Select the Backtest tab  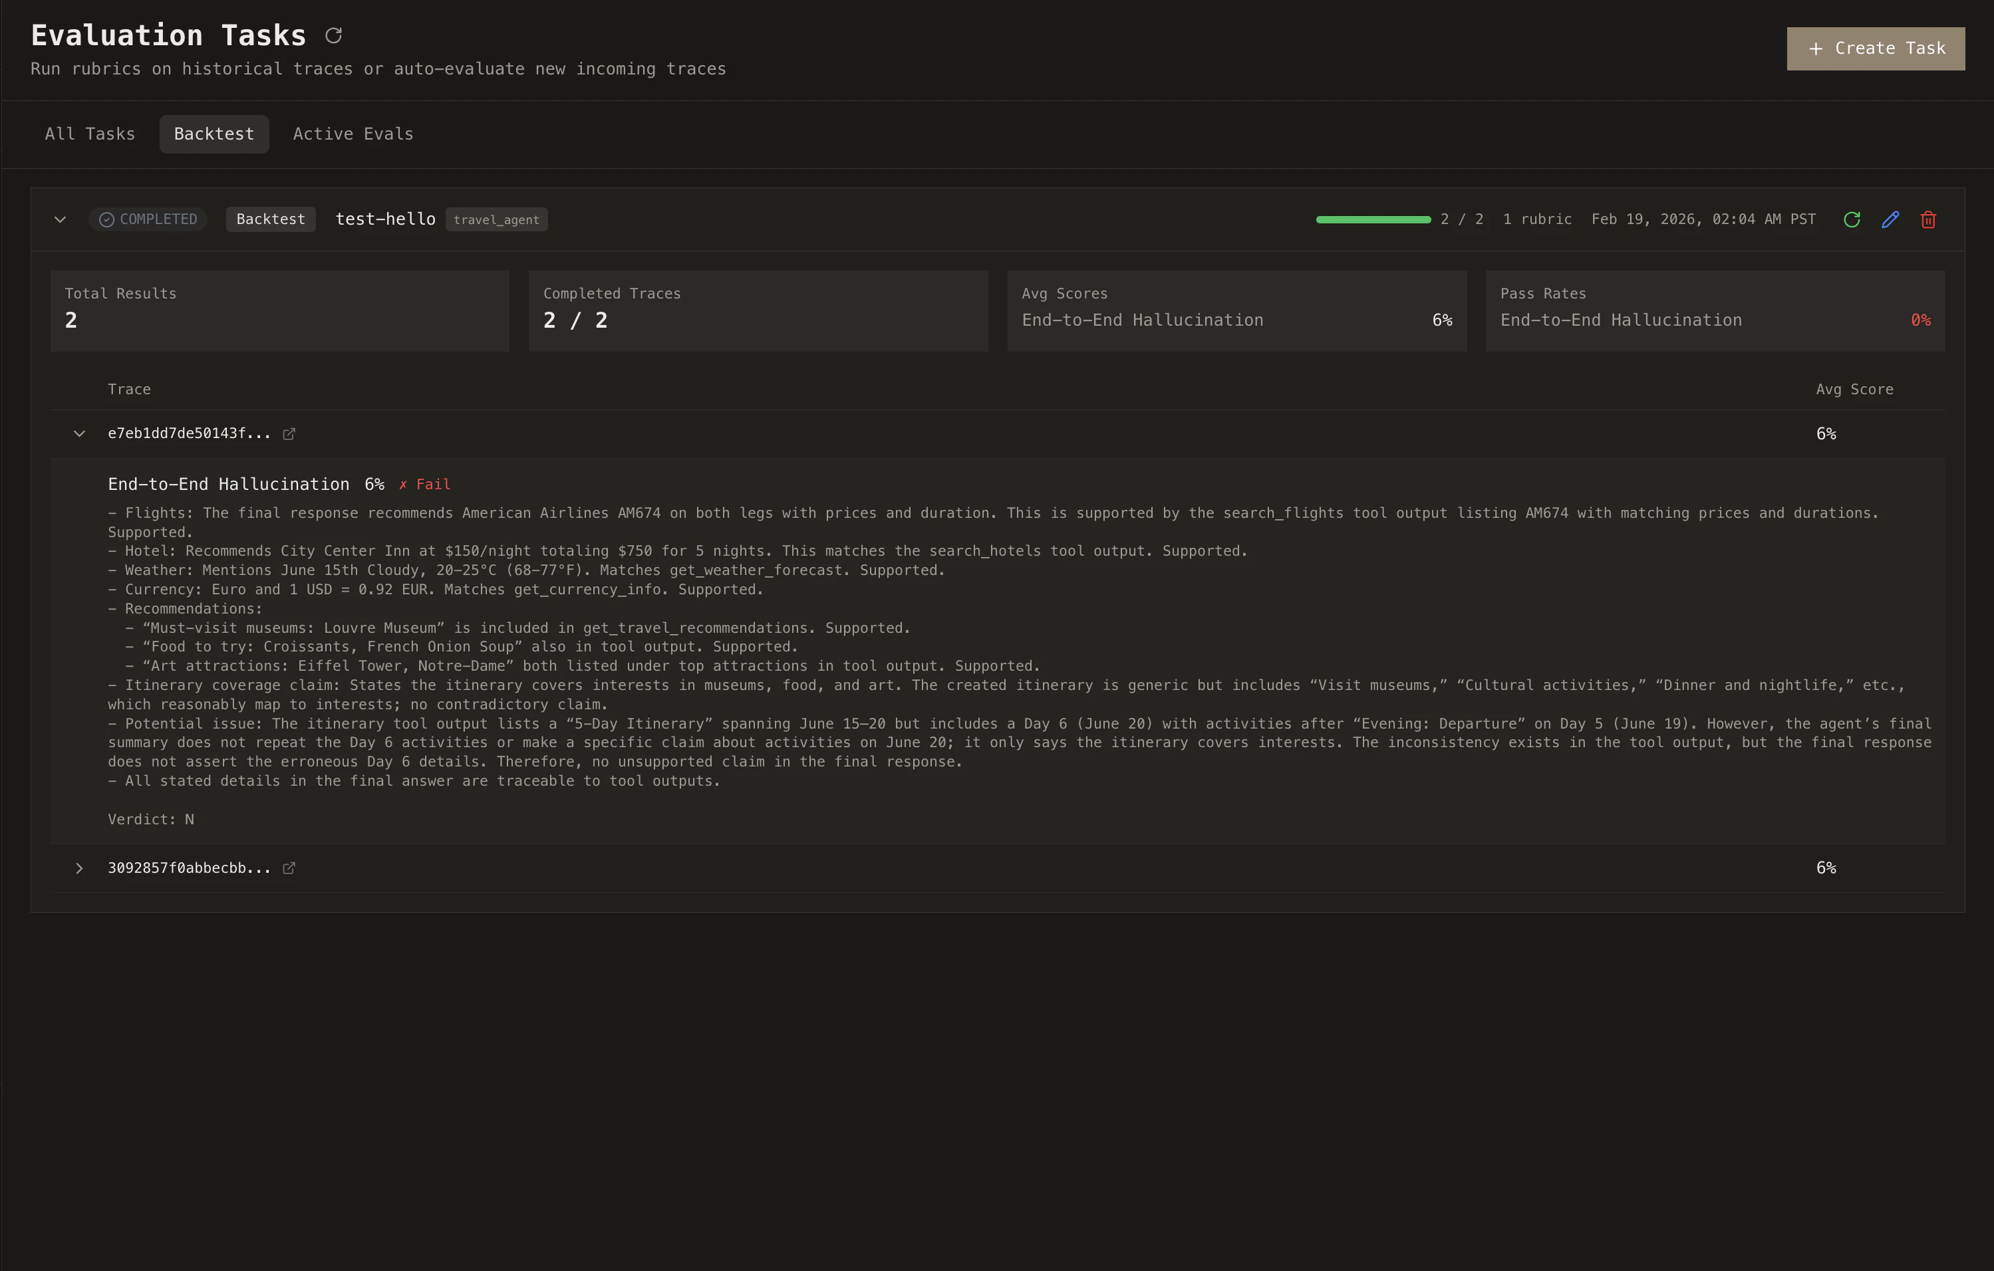214,134
